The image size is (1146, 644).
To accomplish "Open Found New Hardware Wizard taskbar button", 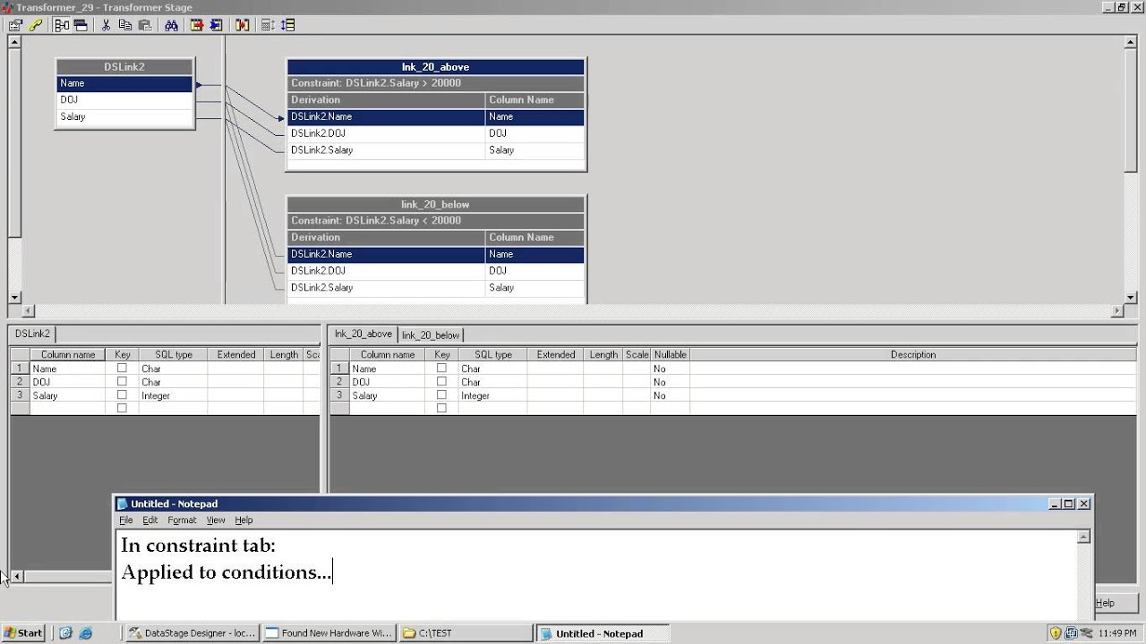I will (x=329, y=633).
